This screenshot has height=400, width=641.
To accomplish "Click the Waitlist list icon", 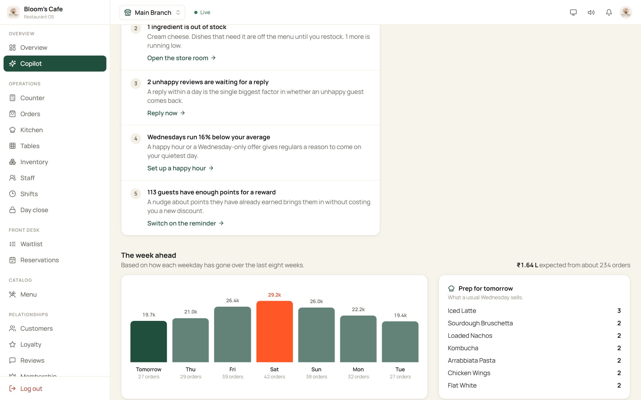I will [x=12, y=244].
